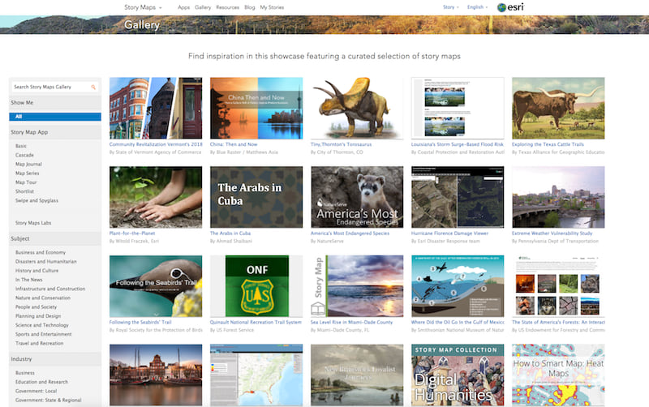This screenshot has width=649, height=407.
Task: Filter subject by People and Society
Action: click(36, 307)
